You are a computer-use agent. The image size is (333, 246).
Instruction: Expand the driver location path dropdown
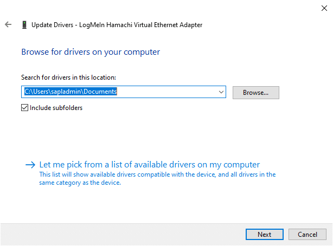coord(221,92)
